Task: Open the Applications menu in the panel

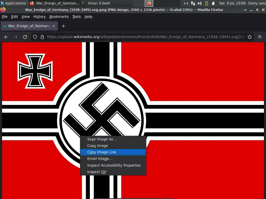Action: tap(14, 3)
